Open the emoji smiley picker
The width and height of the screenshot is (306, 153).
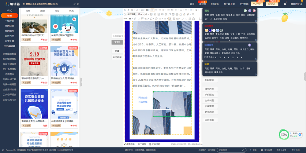pyautogui.click(x=156, y=19)
